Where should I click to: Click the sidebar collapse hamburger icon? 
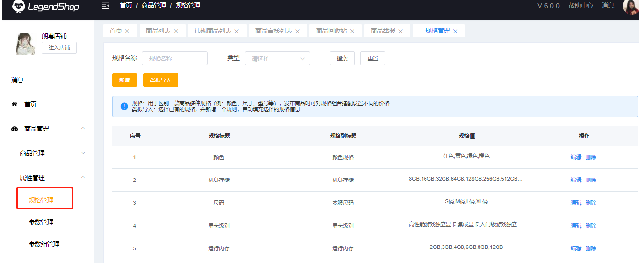click(105, 6)
